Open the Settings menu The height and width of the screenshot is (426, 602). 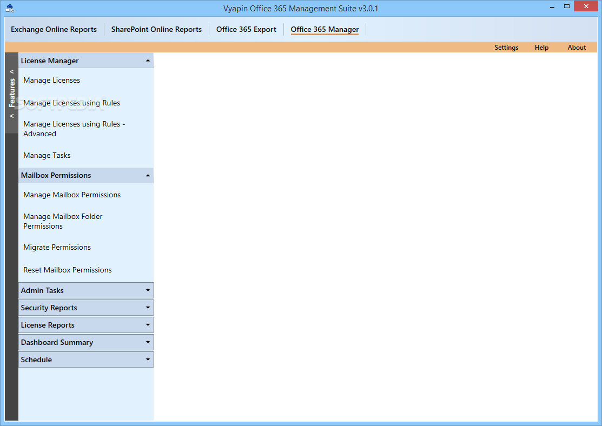coord(506,48)
